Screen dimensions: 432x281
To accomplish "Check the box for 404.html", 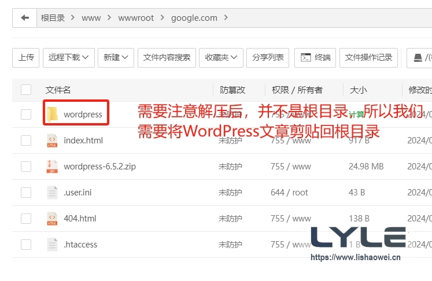I will pyautogui.click(x=26, y=219).
